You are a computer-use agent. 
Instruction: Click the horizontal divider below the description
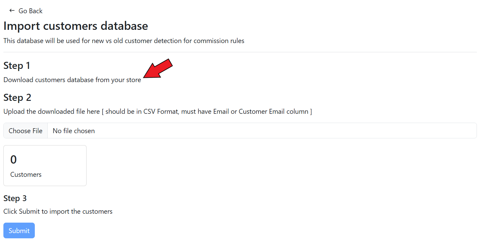[x=240, y=52]
